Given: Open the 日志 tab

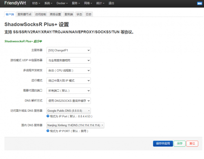Looking at the screenshot, I should tap(89, 14).
